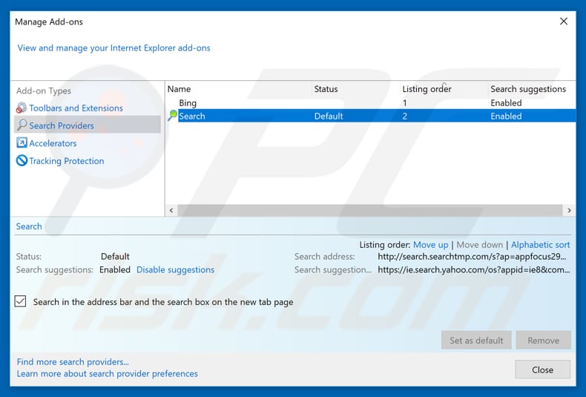Select the Bing provider row
Image resolution: width=586 pixels, height=397 pixels.
tap(371, 103)
